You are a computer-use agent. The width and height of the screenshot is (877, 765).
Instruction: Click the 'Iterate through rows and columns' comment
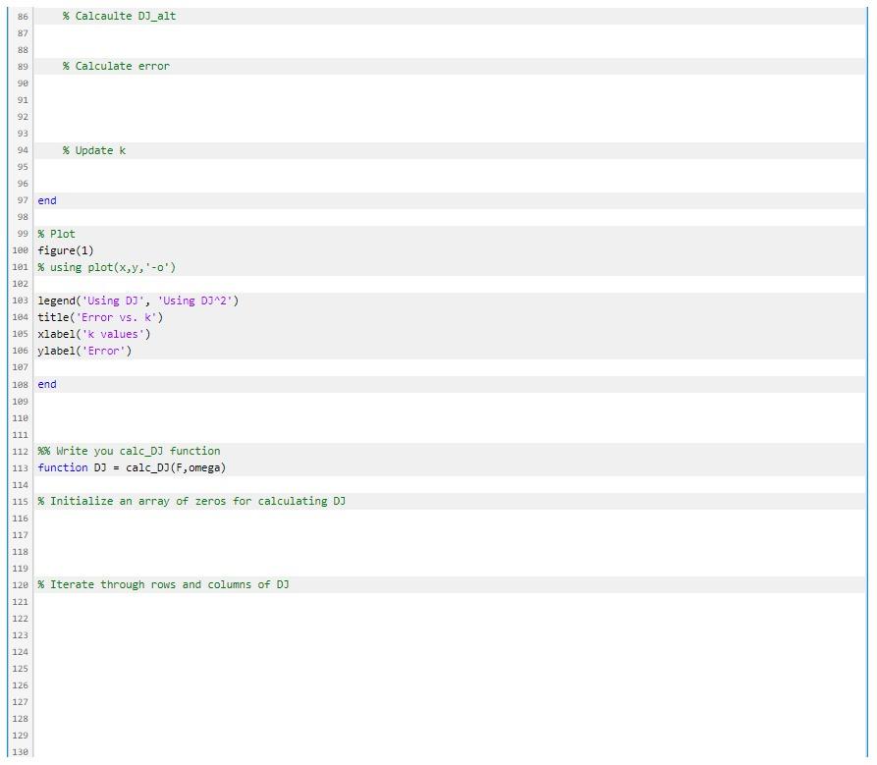(x=161, y=584)
